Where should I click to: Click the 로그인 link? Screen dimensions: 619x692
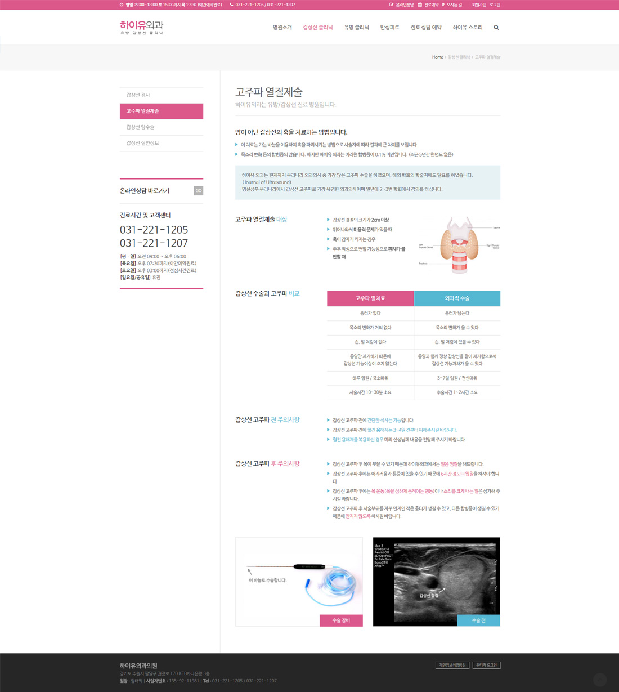(495, 5)
